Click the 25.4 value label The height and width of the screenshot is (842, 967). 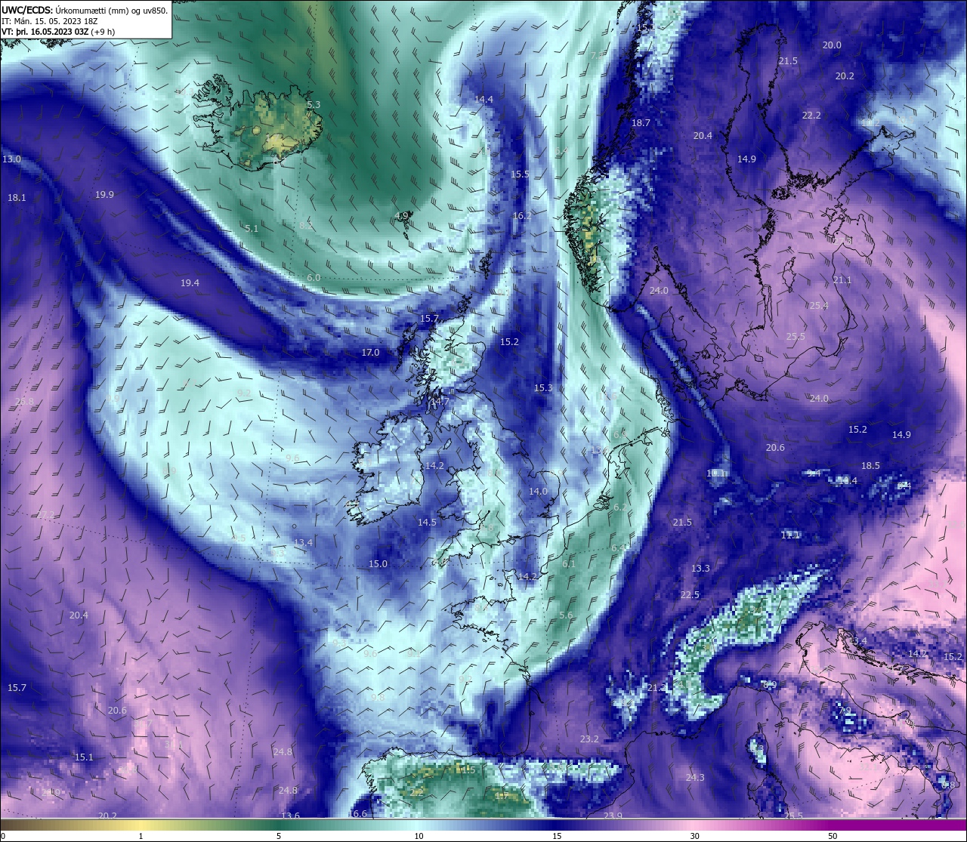coord(819,305)
